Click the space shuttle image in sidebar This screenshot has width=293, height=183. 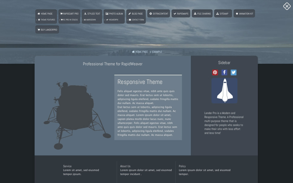tap(225, 91)
